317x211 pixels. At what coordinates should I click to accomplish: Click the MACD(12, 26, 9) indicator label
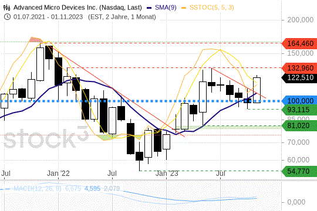click(38, 189)
